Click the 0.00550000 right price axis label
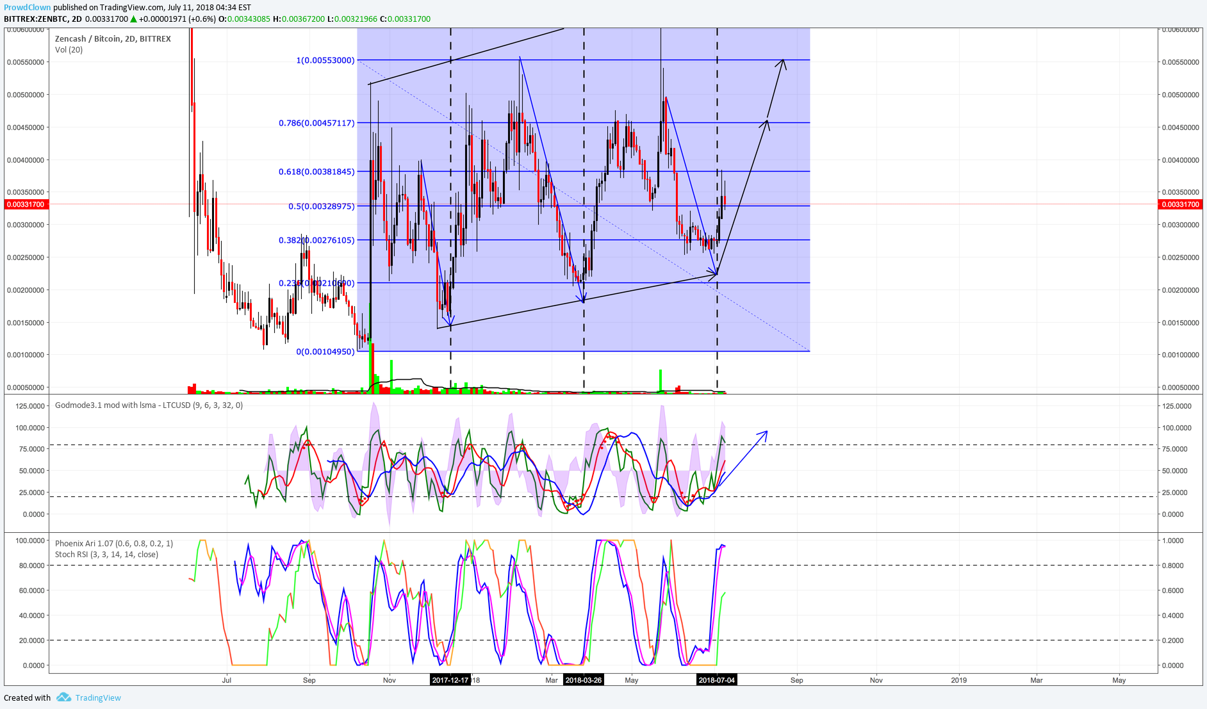This screenshot has width=1207, height=709. 1180,62
